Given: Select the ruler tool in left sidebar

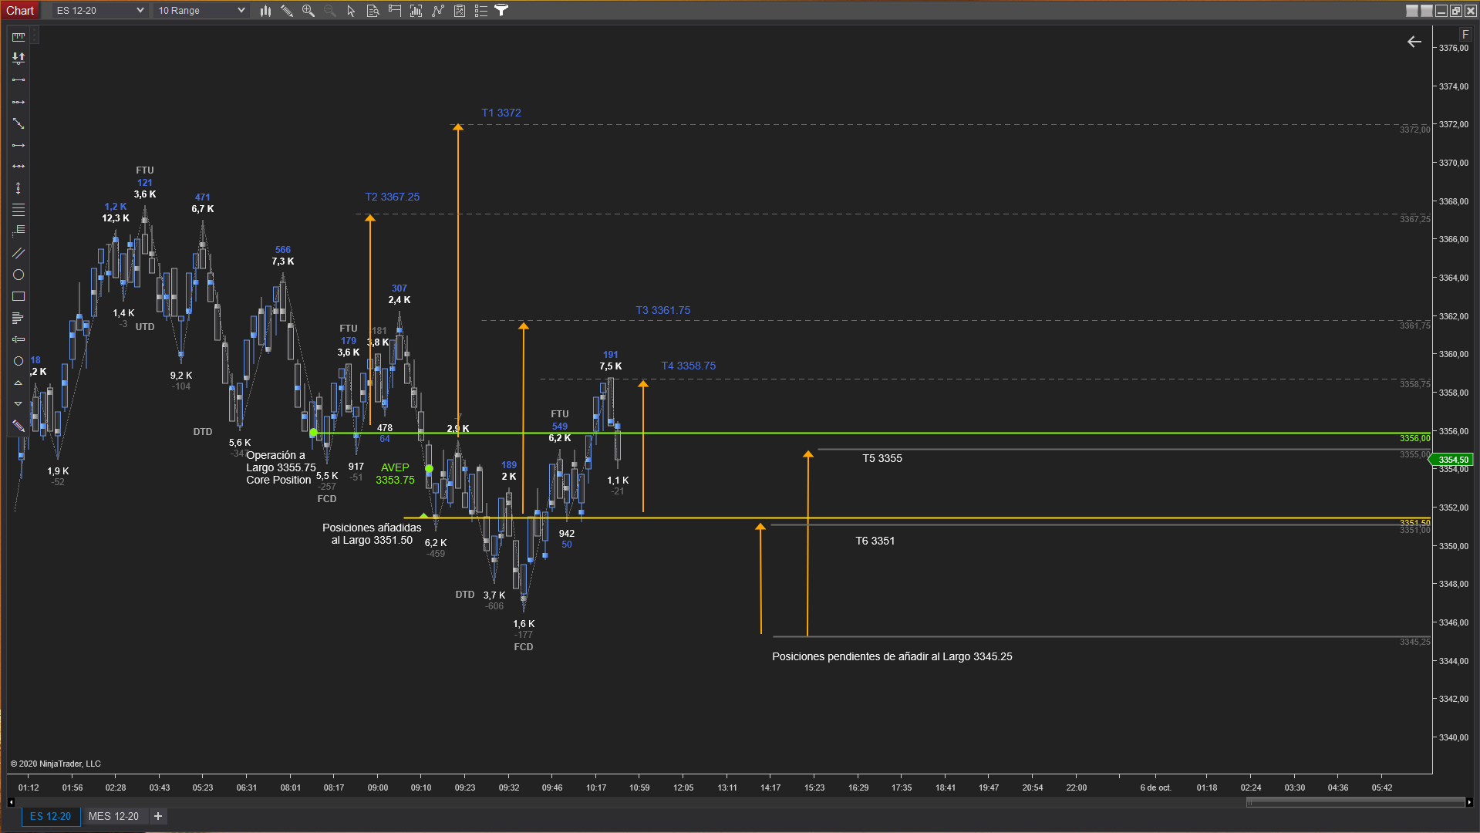Looking at the screenshot, I should click(19, 36).
